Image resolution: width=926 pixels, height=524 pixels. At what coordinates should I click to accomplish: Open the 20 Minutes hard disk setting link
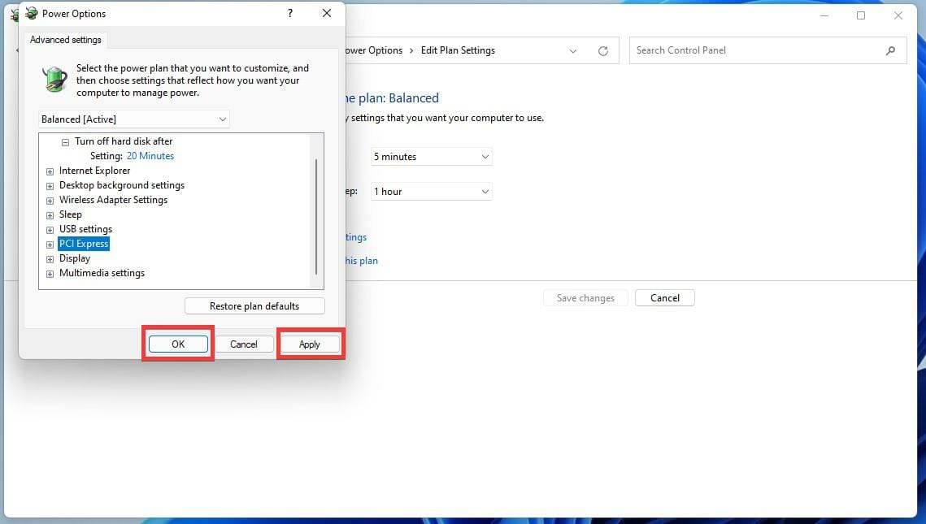[150, 155]
